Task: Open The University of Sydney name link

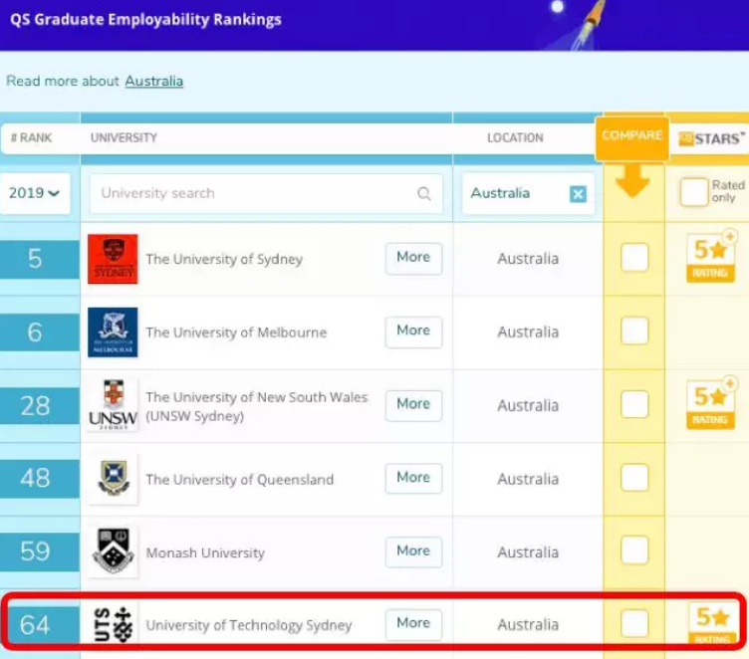Action: (x=224, y=259)
